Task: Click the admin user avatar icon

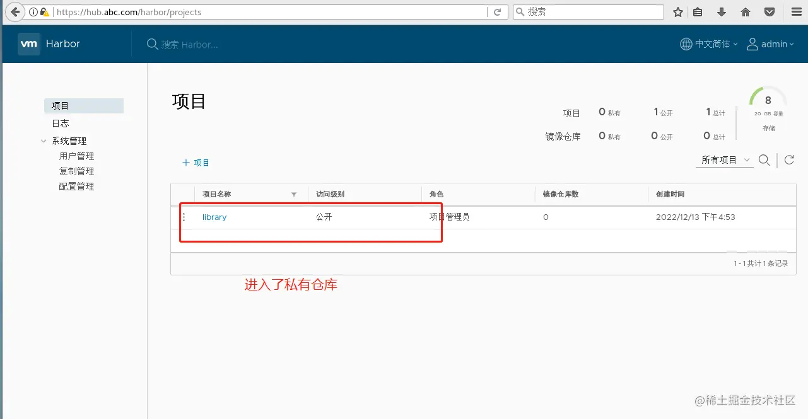Action: tap(752, 43)
